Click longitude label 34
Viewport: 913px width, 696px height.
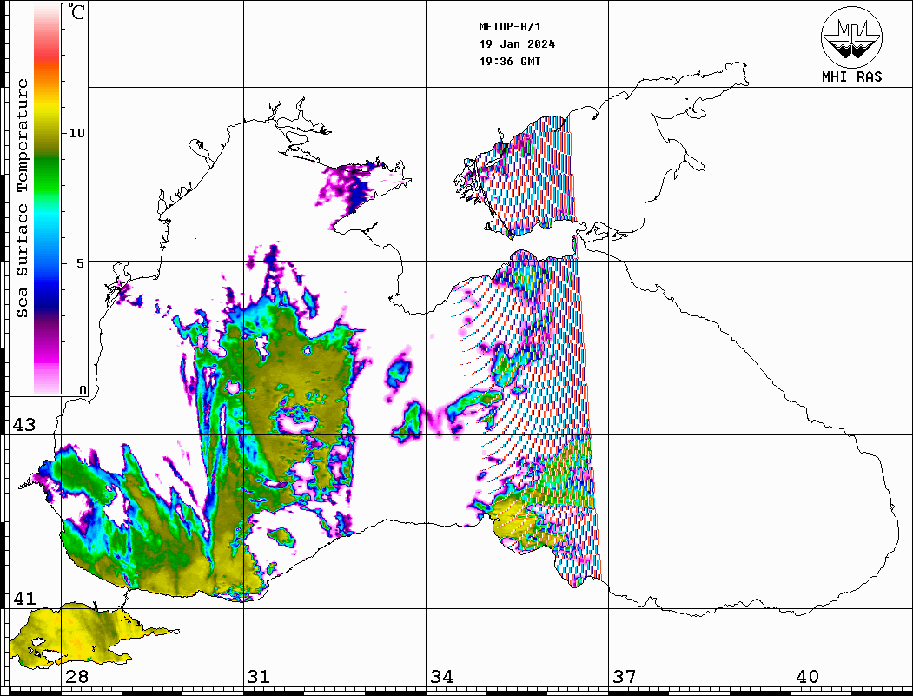click(442, 676)
